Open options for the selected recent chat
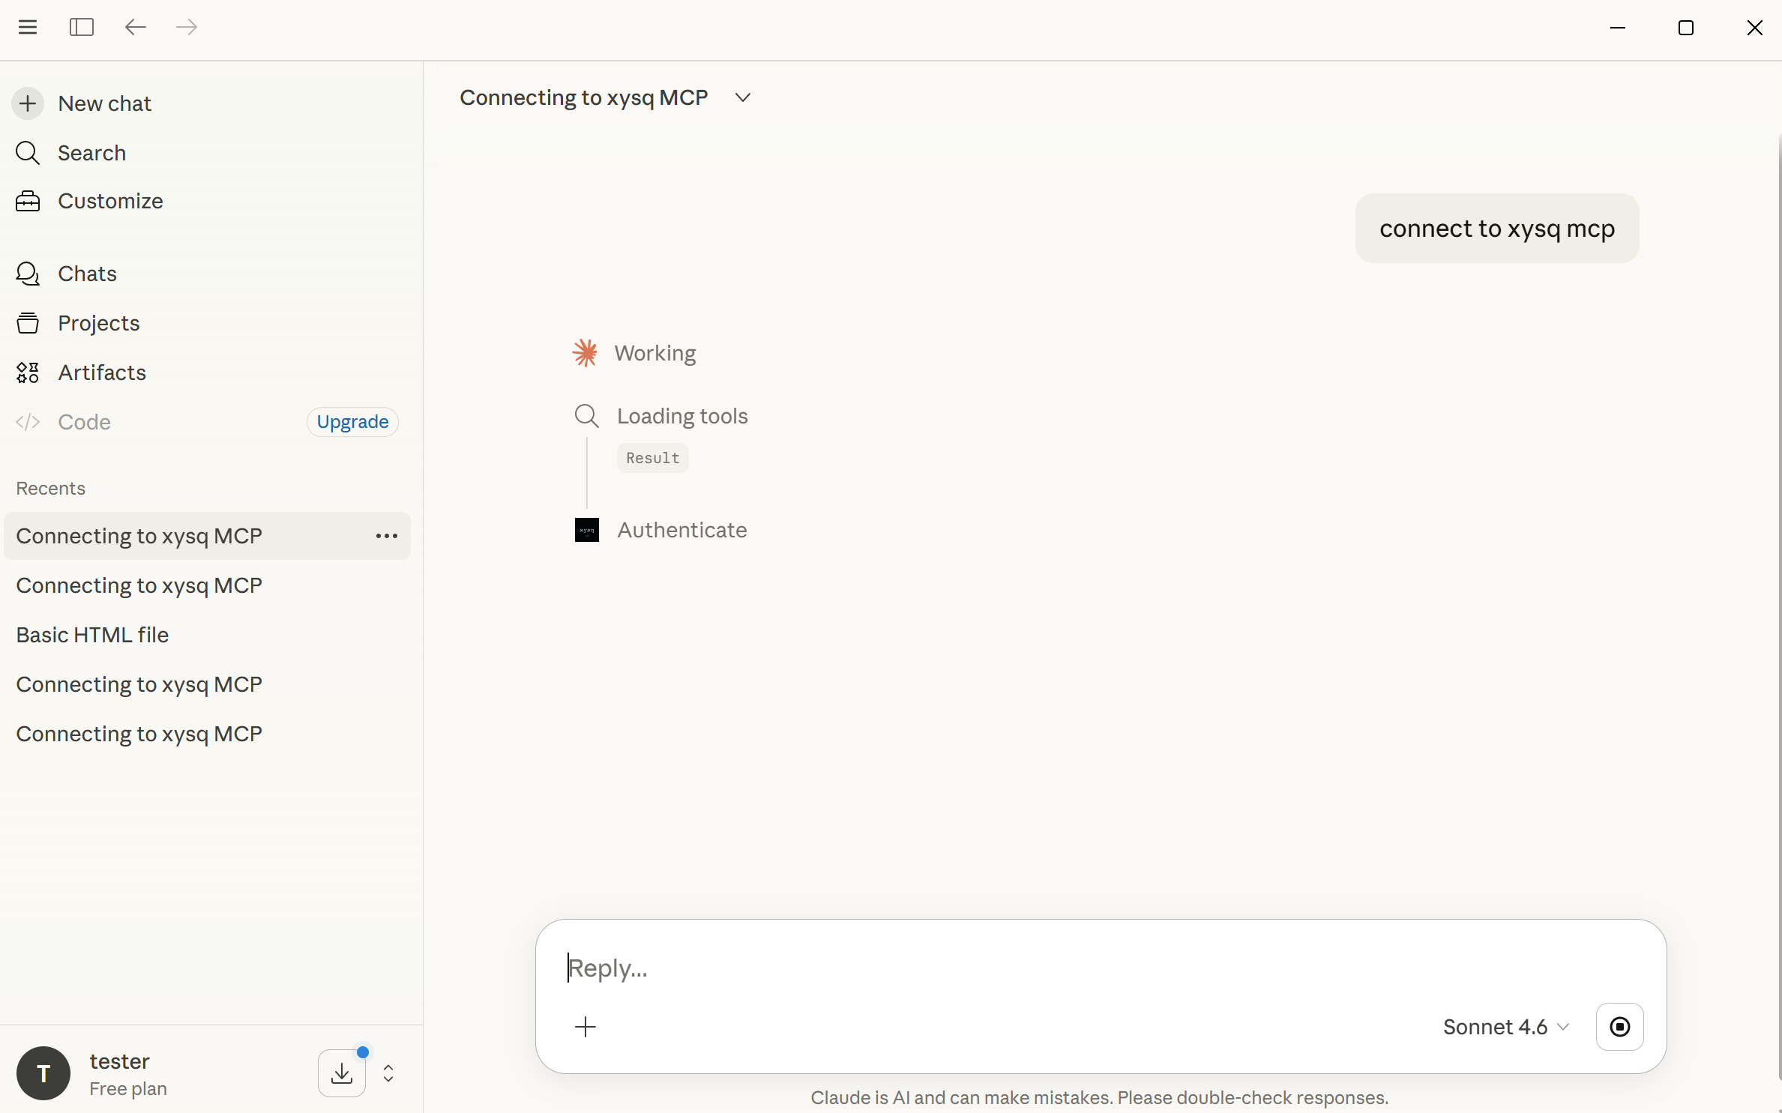This screenshot has width=1782, height=1113. click(387, 536)
